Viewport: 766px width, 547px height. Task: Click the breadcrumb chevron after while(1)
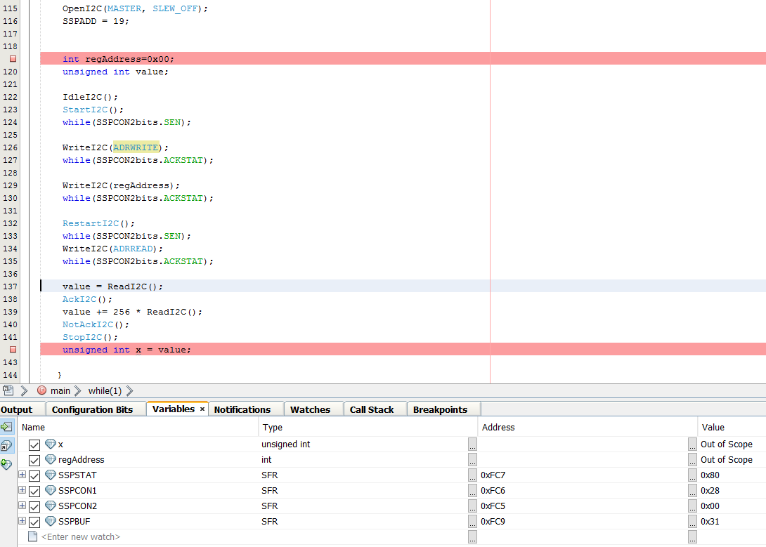point(129,390)
